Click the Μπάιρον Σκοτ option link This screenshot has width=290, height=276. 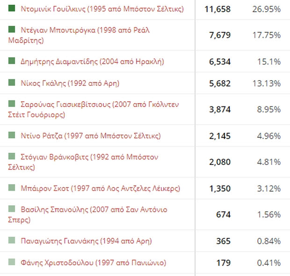(x=100, y=188)
